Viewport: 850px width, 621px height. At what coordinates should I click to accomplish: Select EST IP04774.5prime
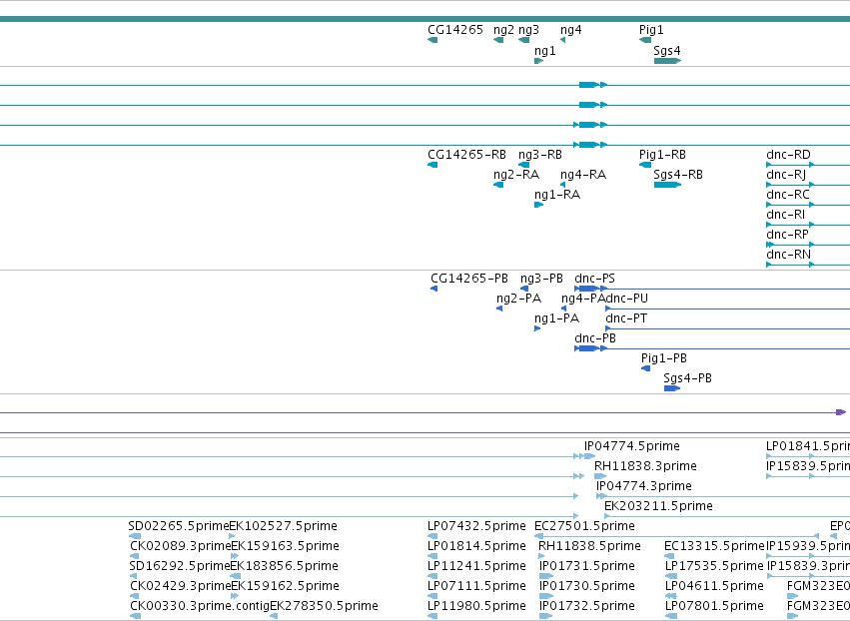[x=632, y=446]
